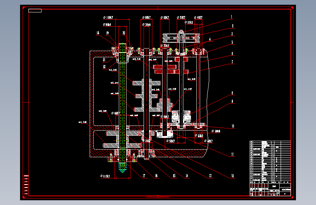The image size is (316, 205).
Task: Click the part callout number 5
Action: (x=232, y=42)
